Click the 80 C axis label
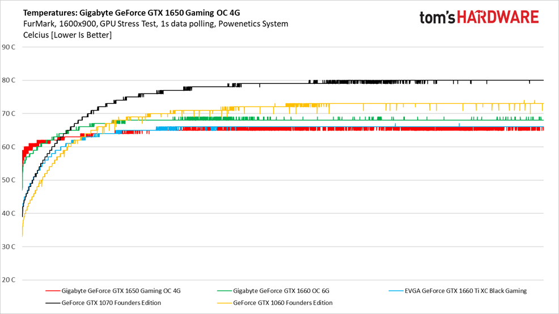 tap(9, 80)
